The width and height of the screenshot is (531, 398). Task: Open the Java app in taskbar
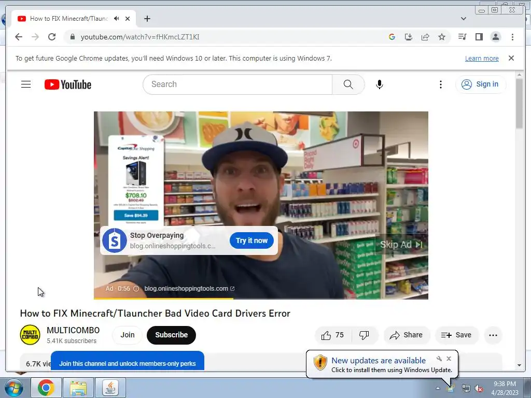click(110, 388)
